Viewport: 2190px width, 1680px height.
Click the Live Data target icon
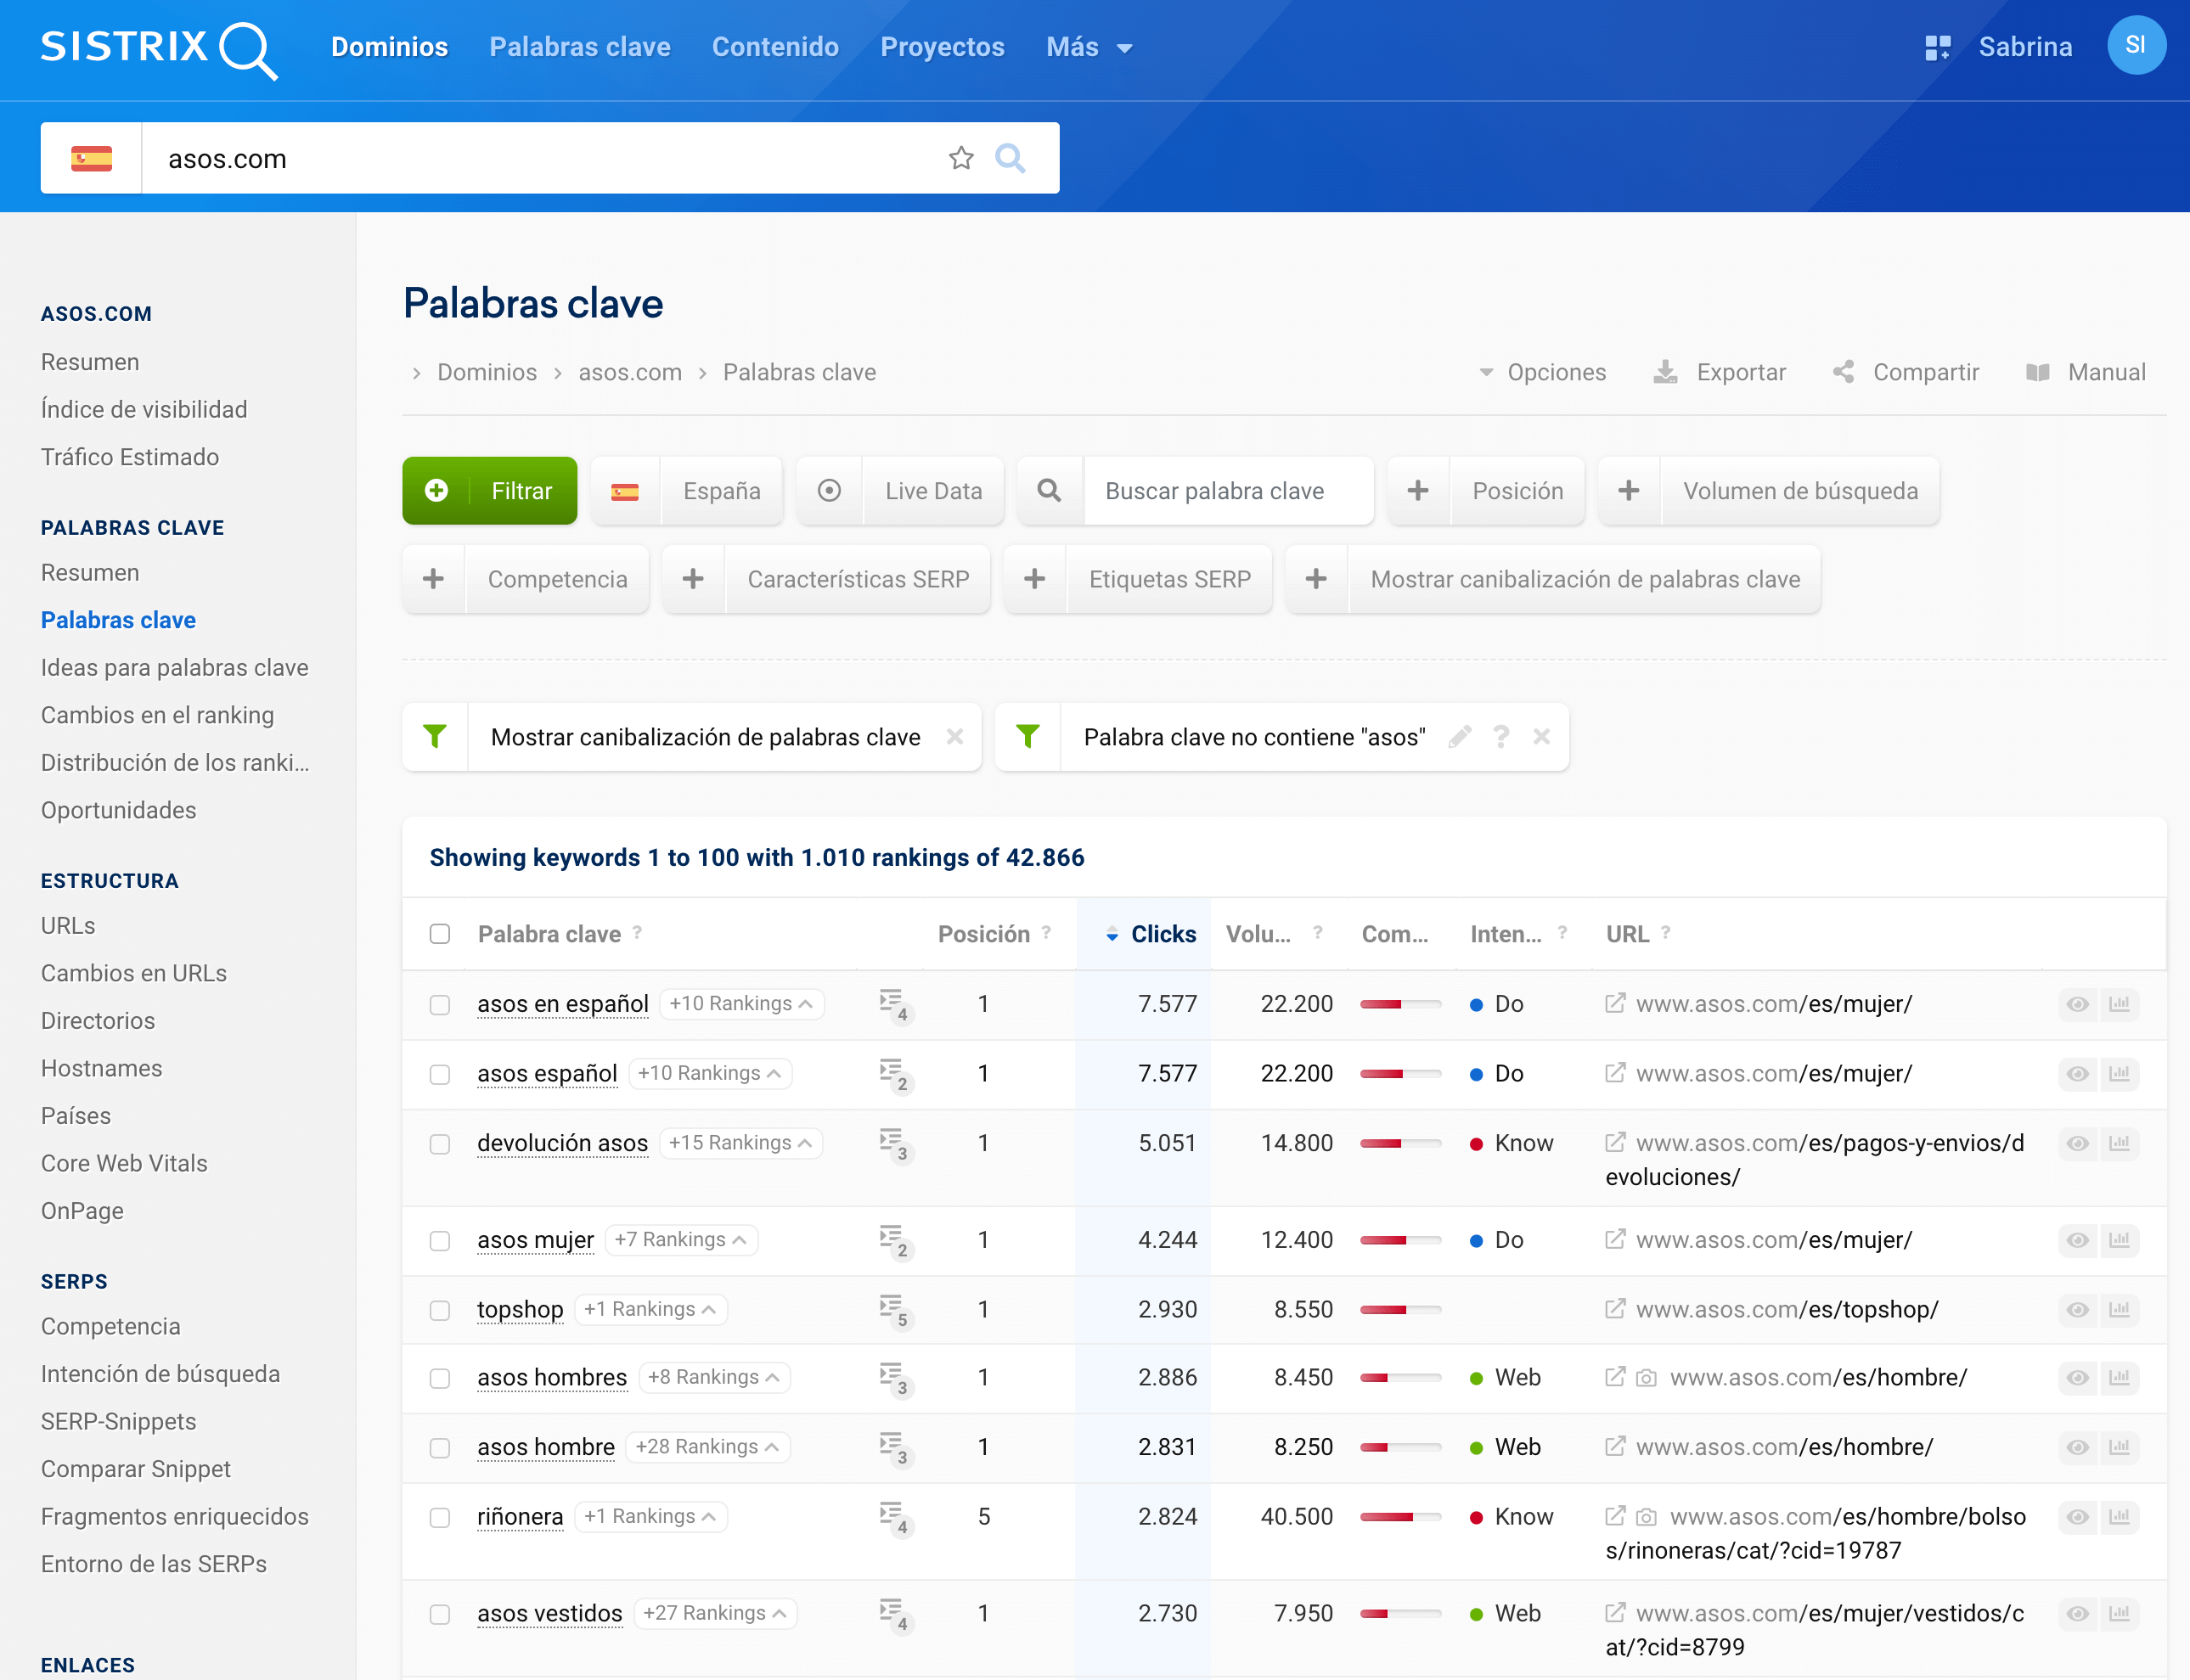coord(830,491)
